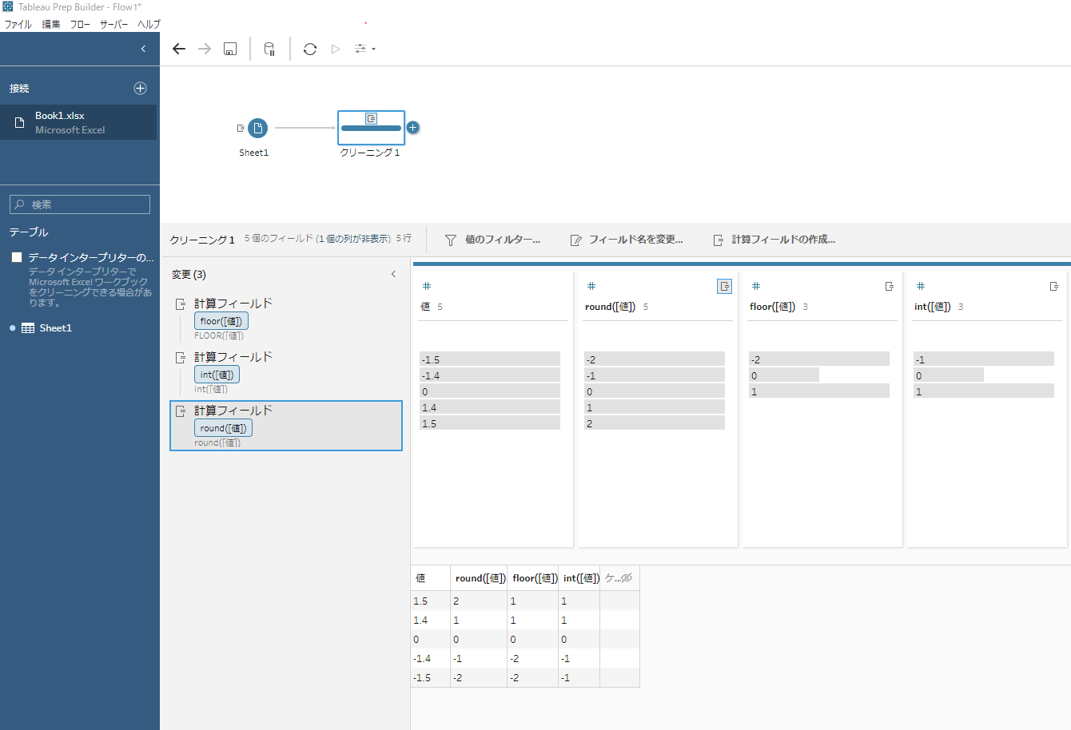
Task: Add step after クリーニング 1 plus
Action: 412,128
